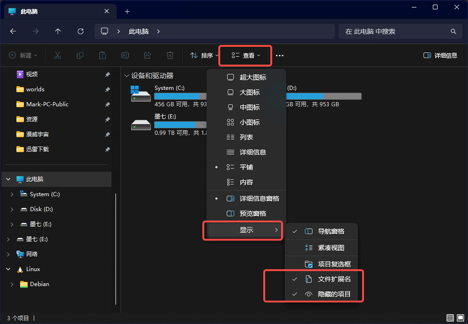The image size is (468, 324).
Task: Click 新建 to create a new item
Action: 22,55
